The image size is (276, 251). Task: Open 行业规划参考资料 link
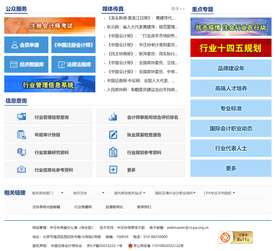[x=141, y=152]
